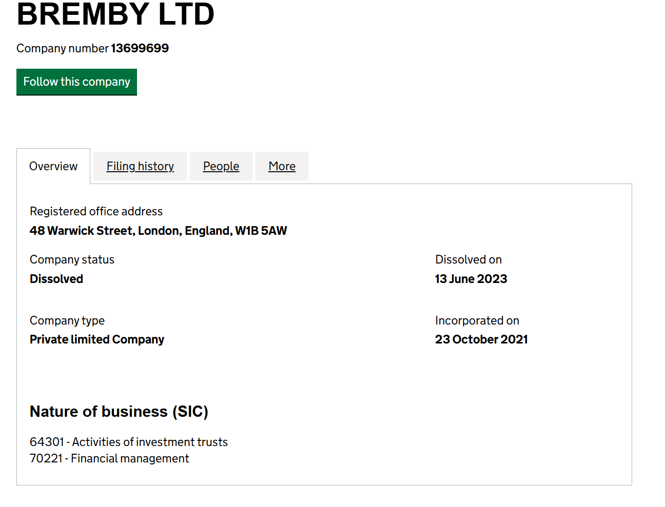Viewport: 665px width, 507px height.
Task: Switch to the Filing history tab
Action: 140,166
